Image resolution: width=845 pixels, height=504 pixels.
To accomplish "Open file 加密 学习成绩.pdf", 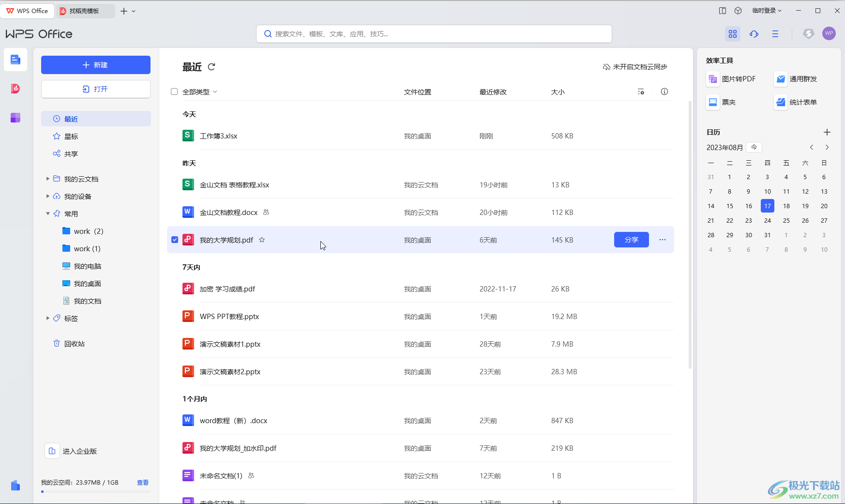I will point(421,289).
